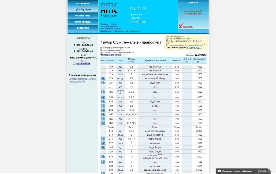Click fax number 8 (863) 207-29-61
This screenshot has height=174, width=276.
coord(83,51)
